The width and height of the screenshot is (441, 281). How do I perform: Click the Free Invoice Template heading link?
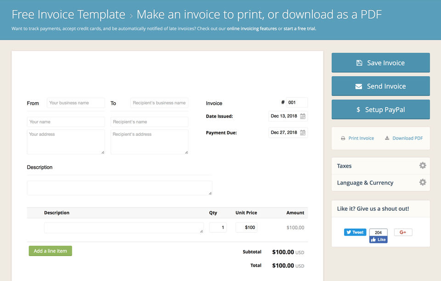pos(68,15)
